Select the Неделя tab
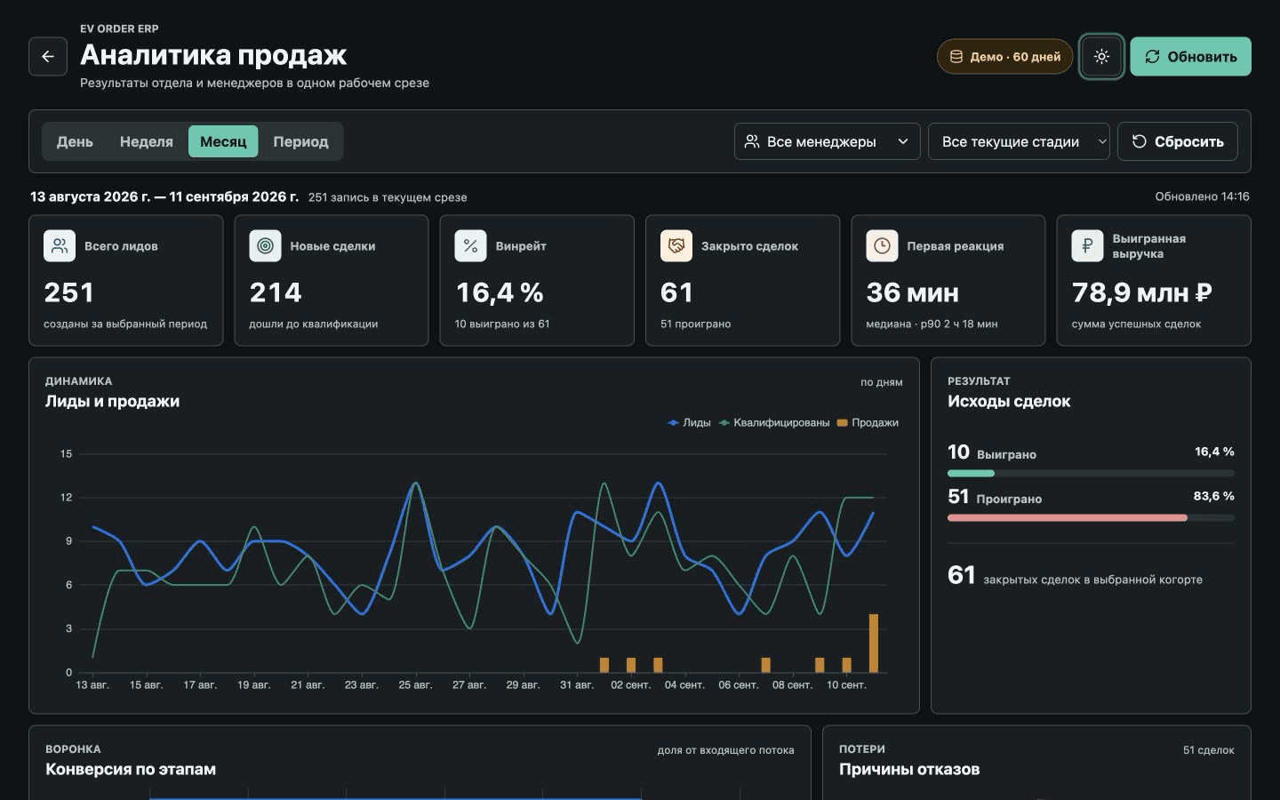The width and height of the screenshot is (1280, 800). 147,141
